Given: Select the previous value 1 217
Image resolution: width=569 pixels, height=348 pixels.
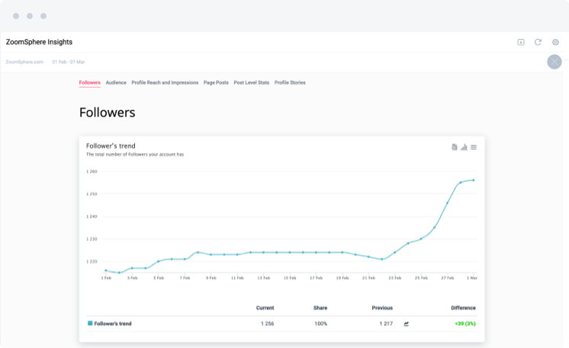Looking at the screenshot, I should tap(386, 324).
